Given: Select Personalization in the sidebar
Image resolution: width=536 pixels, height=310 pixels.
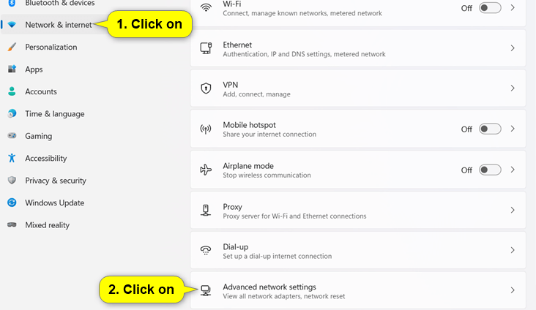Looking at the screenshot, I should 51,47.
